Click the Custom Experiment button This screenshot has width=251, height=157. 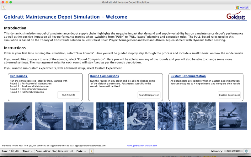pyautogui.click(x=229, y=95)
